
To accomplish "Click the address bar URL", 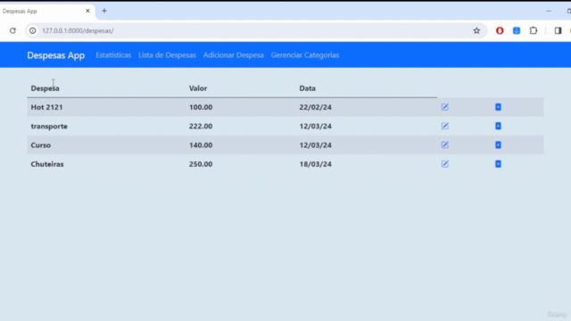I will click(78, 30).
